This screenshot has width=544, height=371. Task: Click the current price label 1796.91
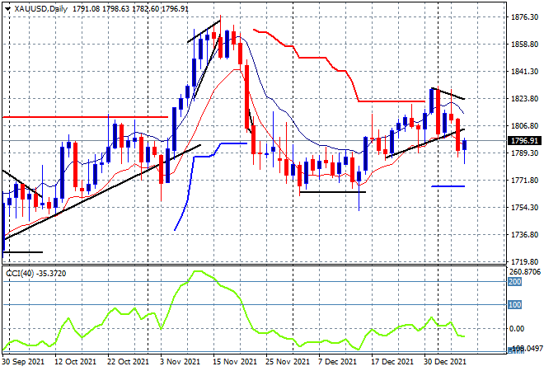(524, 140)
